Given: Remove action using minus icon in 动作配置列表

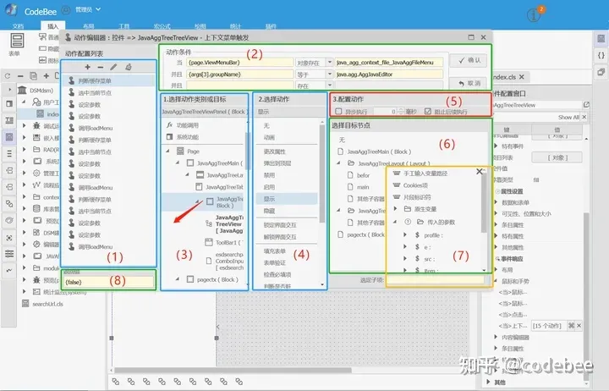Looking at the screenshot, I should click(101, 67).
